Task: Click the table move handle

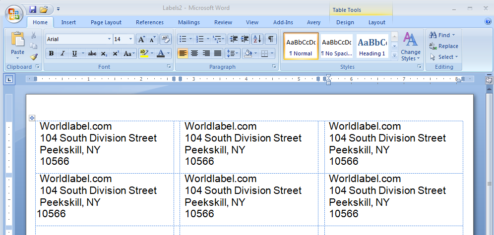Action: point(32,118)
